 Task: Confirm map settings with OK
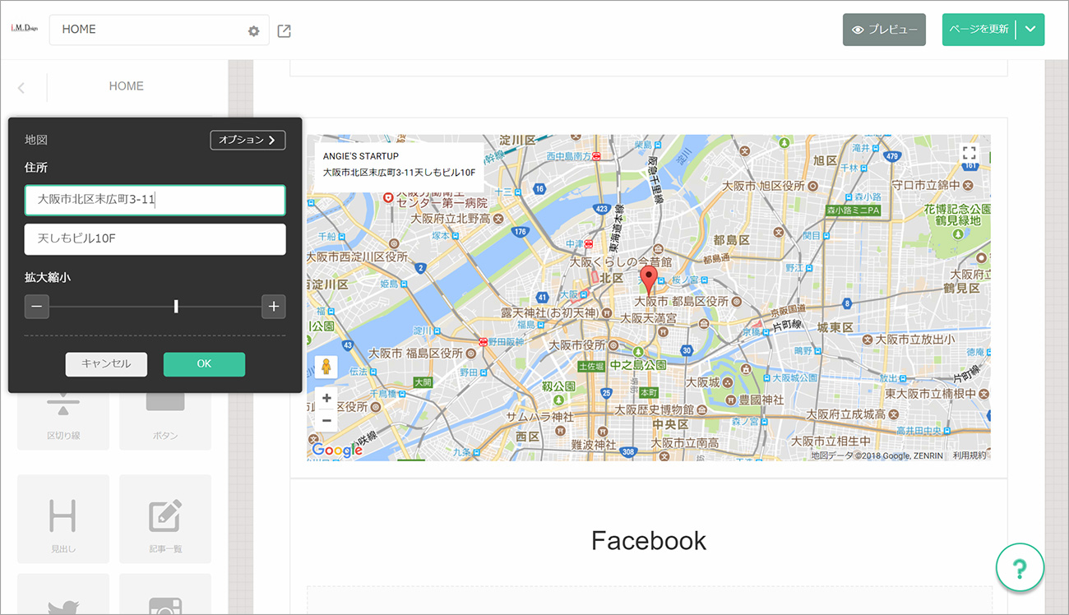click(x=204, y=364)
